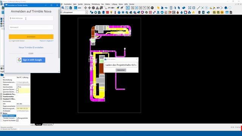Click the Berechnungsverfahren DIN value cell
This screenshot has height=136, width=242.
pyautogui.click(x=23, y=108)
